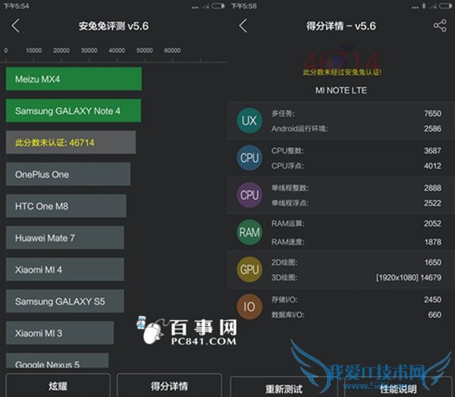The image size is (455, 397).
Task: Click the CPU浮点 score 4012
Action: [x=432, y=166]
